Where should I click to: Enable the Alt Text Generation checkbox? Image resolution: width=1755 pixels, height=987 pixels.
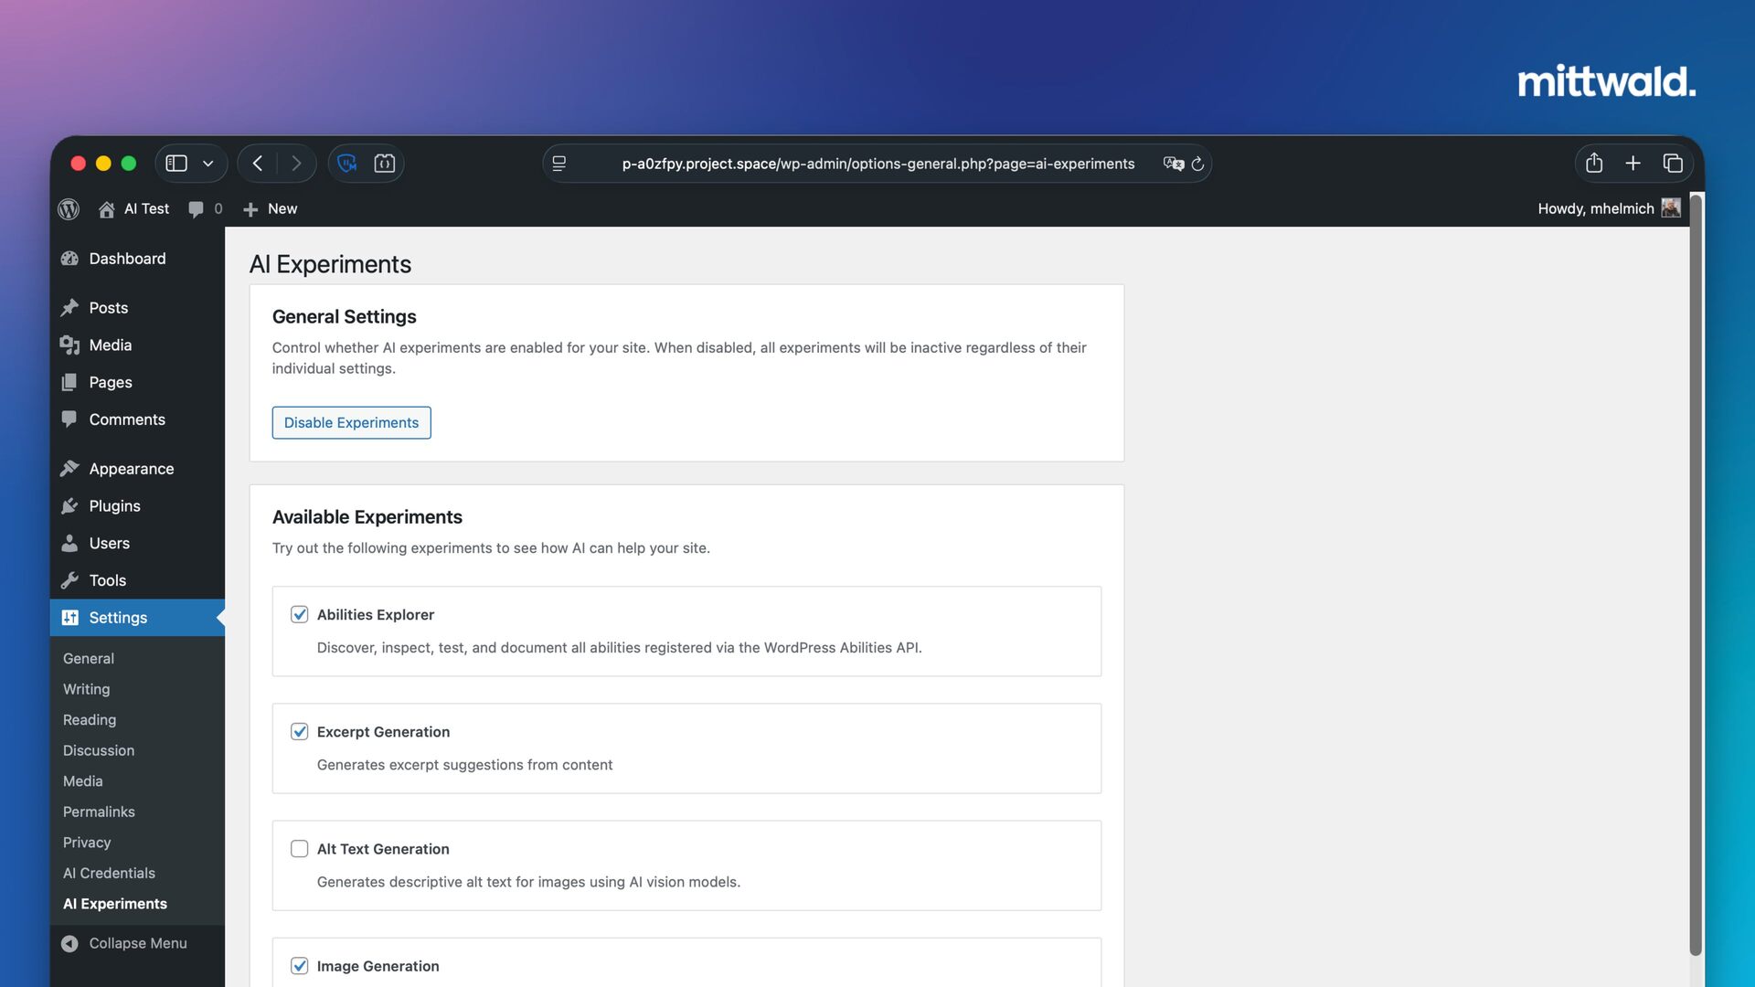pyautogui.click(x=299, y=848)
